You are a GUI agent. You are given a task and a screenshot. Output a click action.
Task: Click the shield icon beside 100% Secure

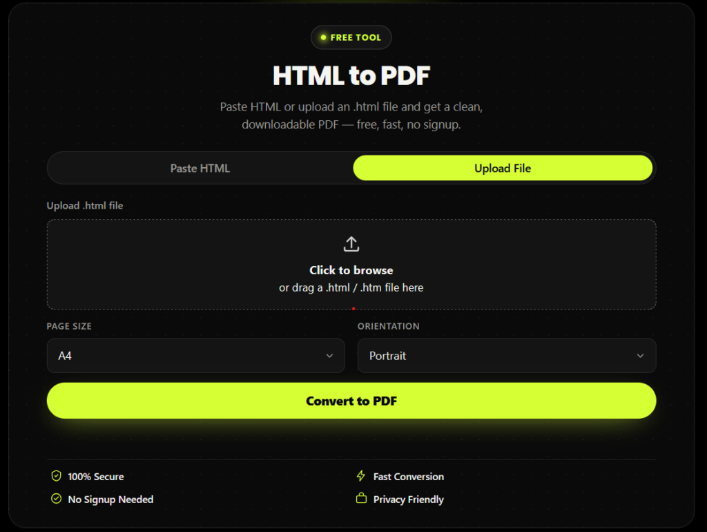(x=57, y=475)
